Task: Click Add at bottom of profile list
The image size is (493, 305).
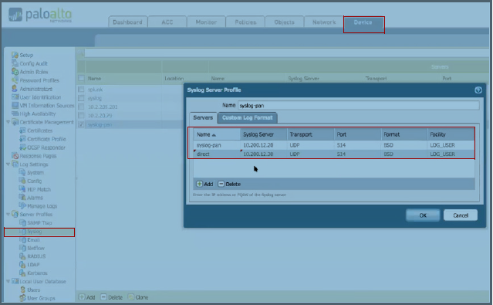Action: click(87, 297)
